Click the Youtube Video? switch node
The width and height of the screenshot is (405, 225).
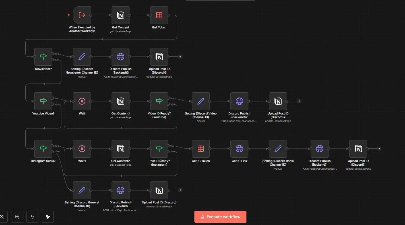43,101
